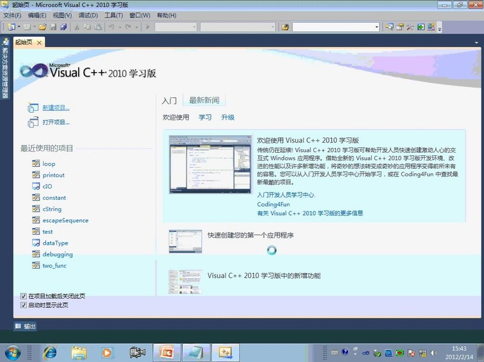Click the Find in Files toolbar icon
This screenshot has height=362, width=484.
point(285,27)
